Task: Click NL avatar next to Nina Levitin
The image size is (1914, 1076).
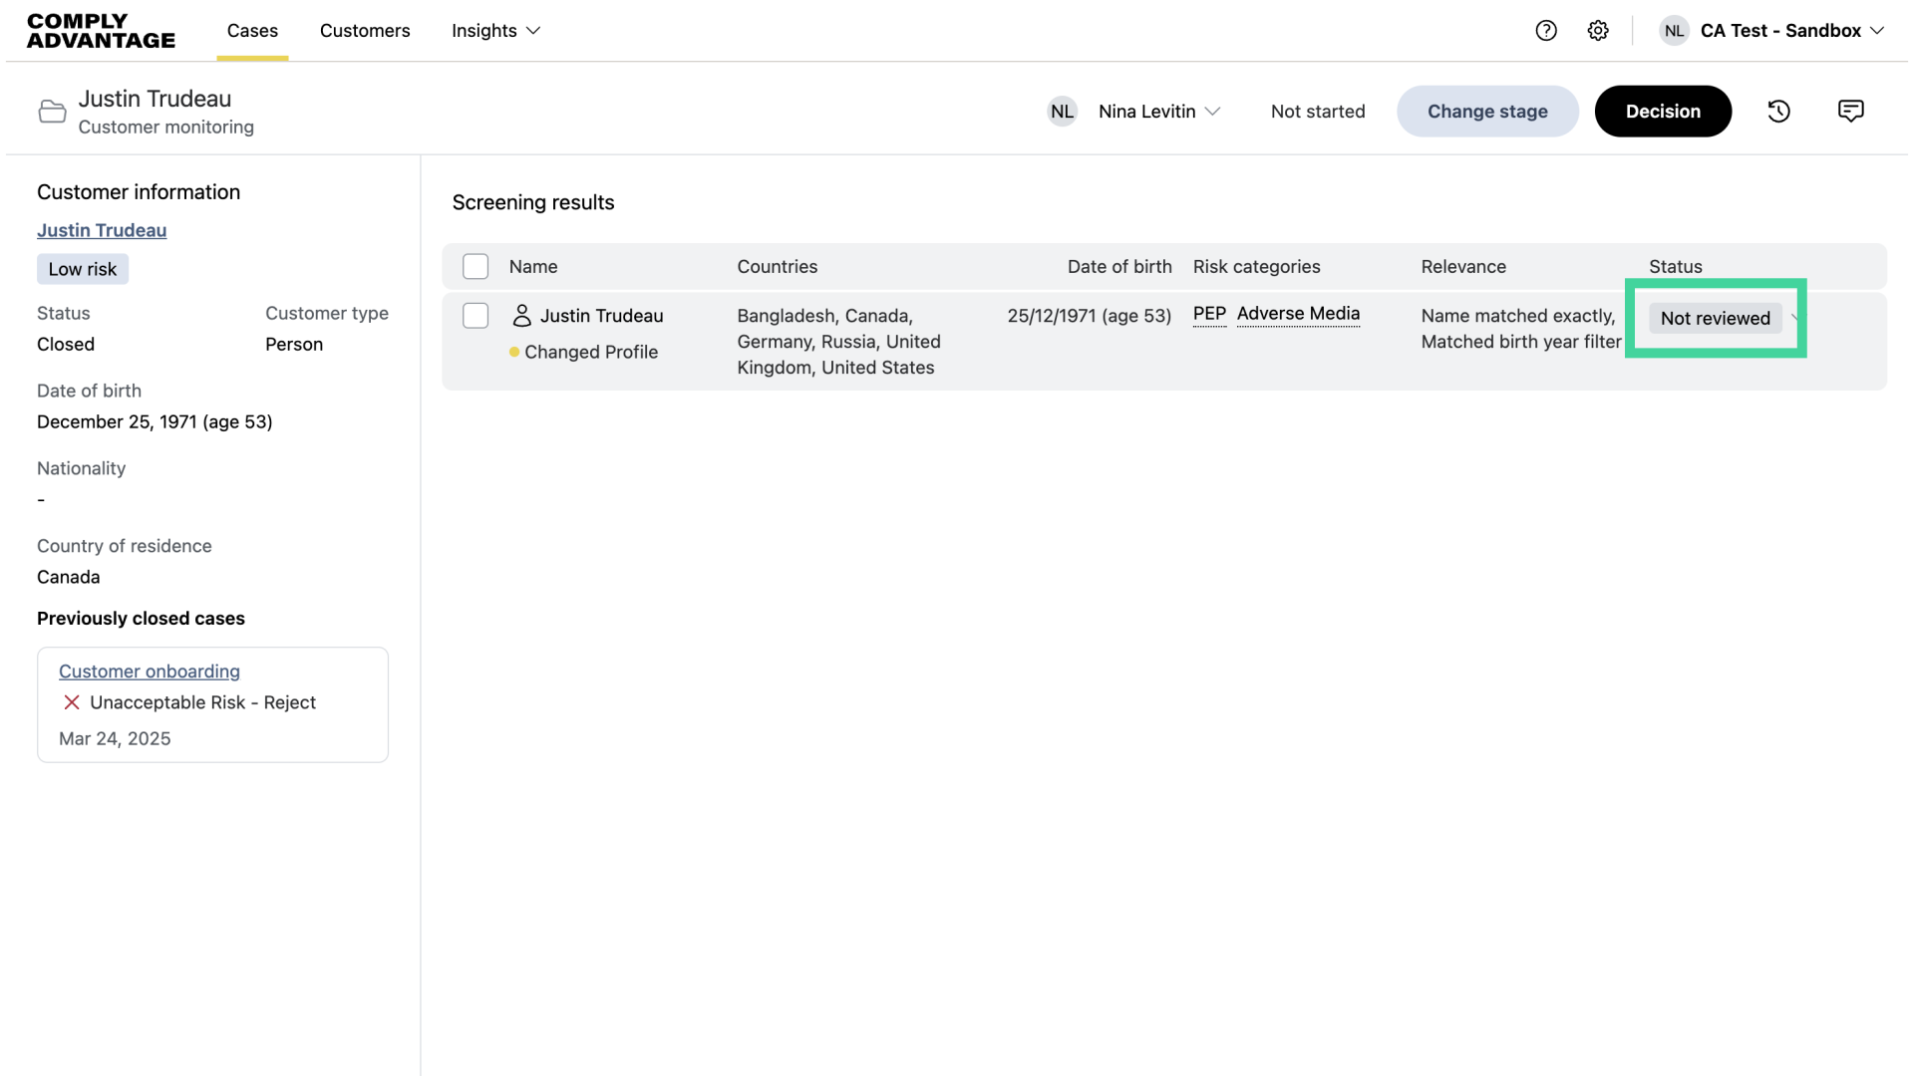Action: pyautogui.click(x=1063, y=112)
